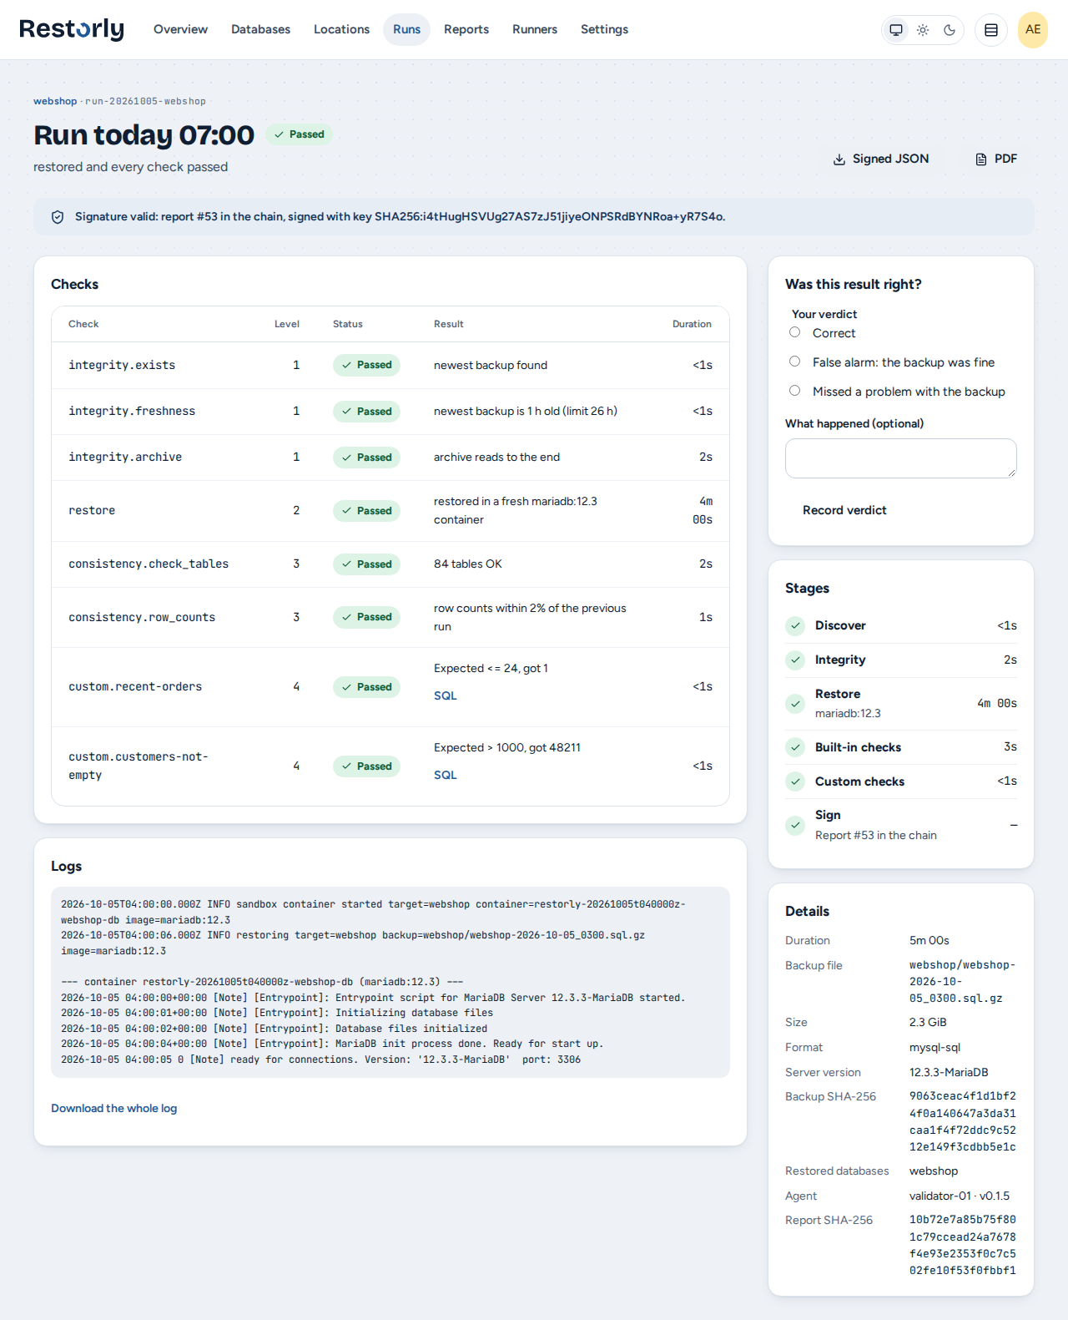Click the Custom checks stage check icon
This screenshot has width=1068, height=1320.
point(795,781)
